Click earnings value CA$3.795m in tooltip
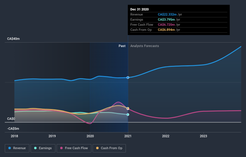Viewport: 246px width, 157px height. [166, 19]
